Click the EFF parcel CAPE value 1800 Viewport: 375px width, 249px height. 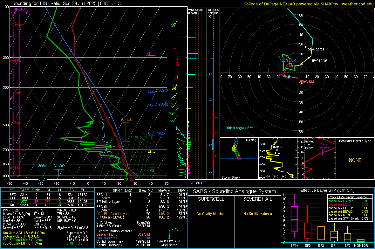[24, 198]
